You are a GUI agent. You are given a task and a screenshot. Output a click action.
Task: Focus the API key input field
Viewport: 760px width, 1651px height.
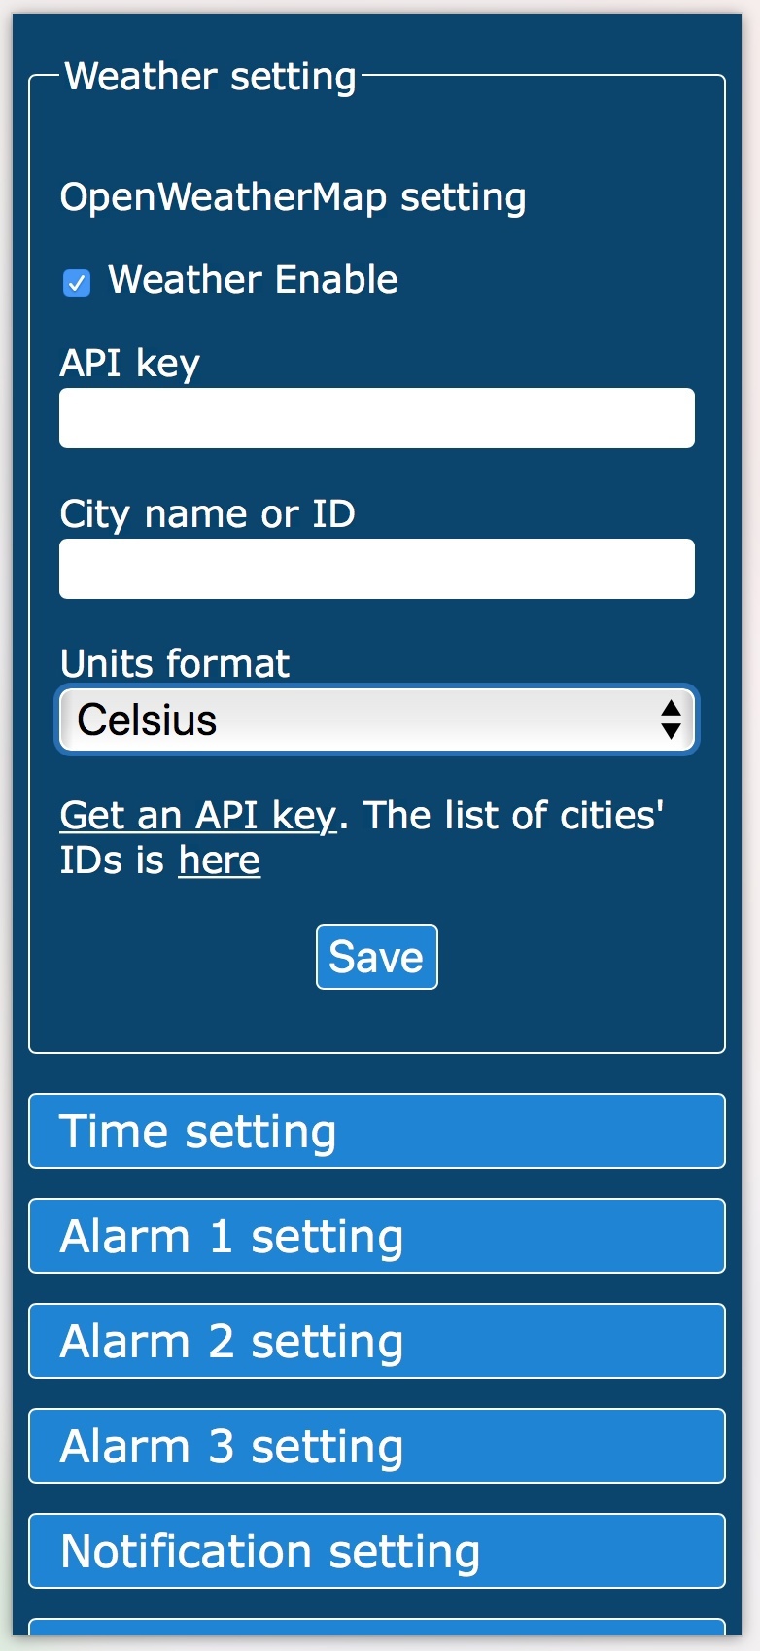(377, 418)
